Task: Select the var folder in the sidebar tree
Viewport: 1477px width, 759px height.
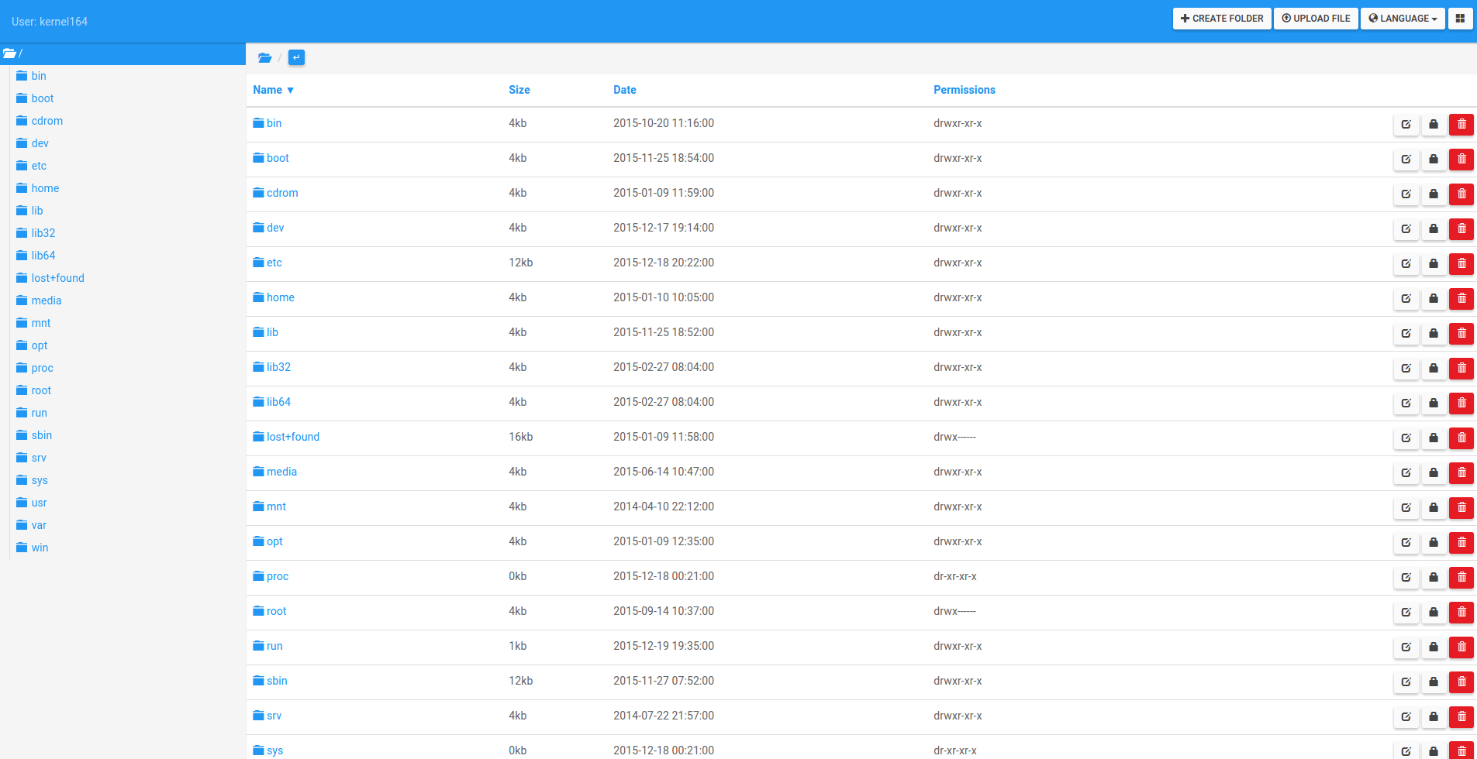Action: [x=39, y=525]
